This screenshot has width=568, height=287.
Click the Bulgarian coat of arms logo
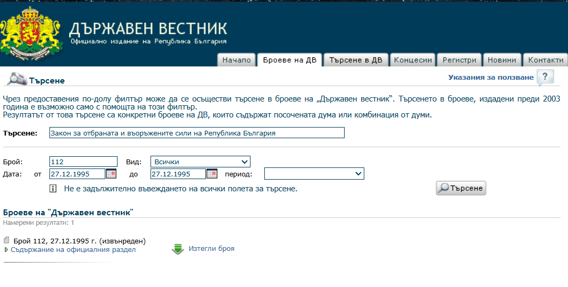31,35
